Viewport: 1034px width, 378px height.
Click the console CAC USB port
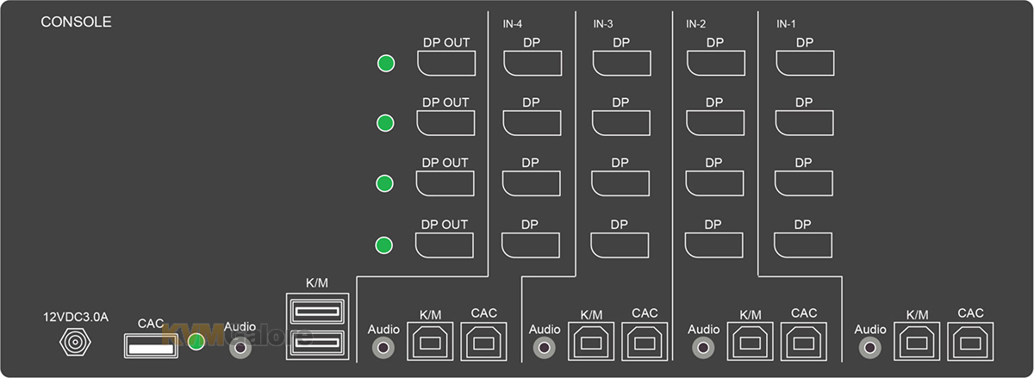[153, 345]
